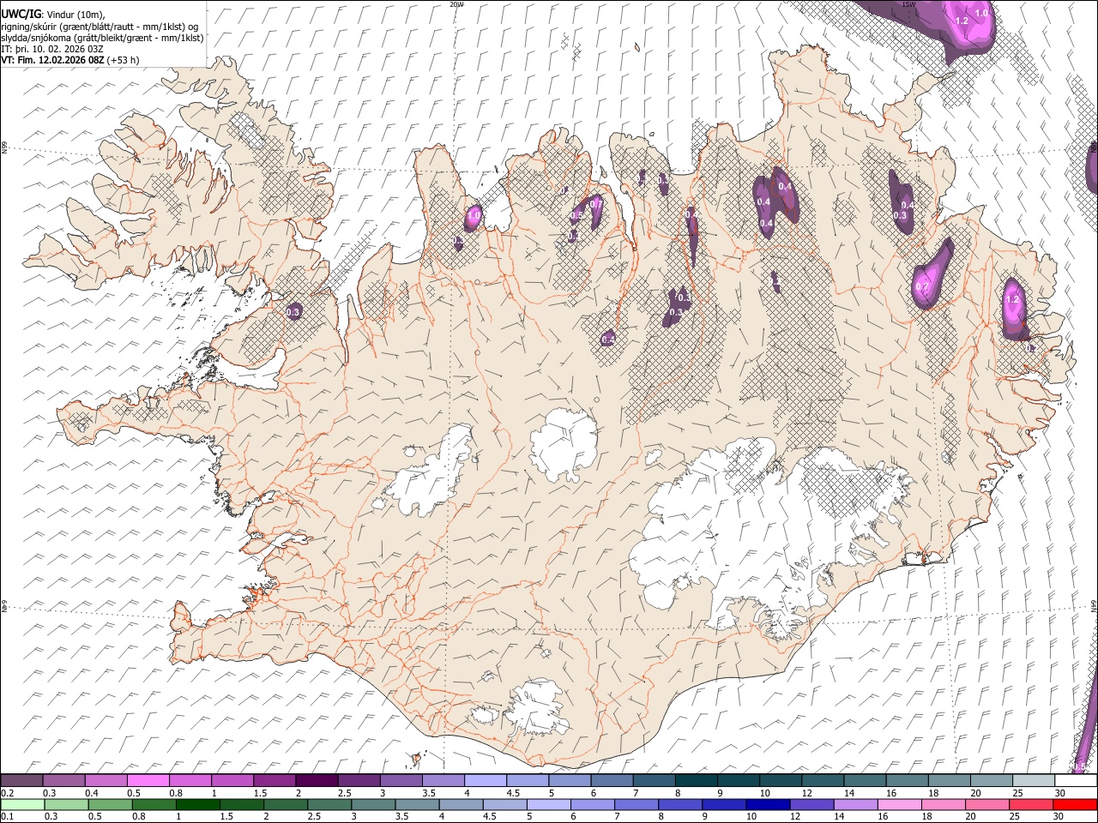Click the 'VT: Fim. 12.02.2026 08Z' valid time
The width and height of the screenshot is (1098, 823).
pos(52,60)
